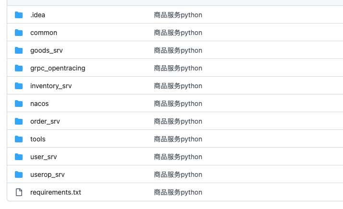The height and width of the screenshot is (209, 343).
Task: Open the grpc_opentracing directory
Action: pos(58,68)
